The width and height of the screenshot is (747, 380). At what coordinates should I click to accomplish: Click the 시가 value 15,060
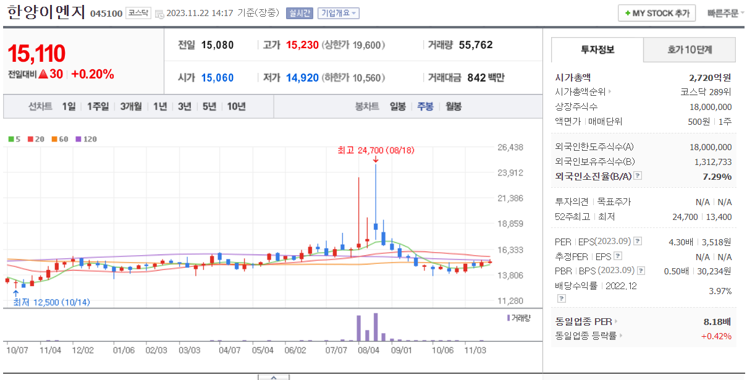point(217,78)
